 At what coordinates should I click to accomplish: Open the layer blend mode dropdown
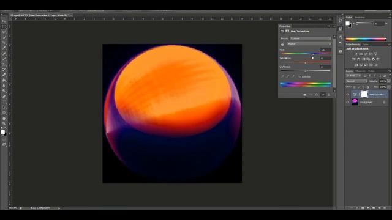coord(356,81)
